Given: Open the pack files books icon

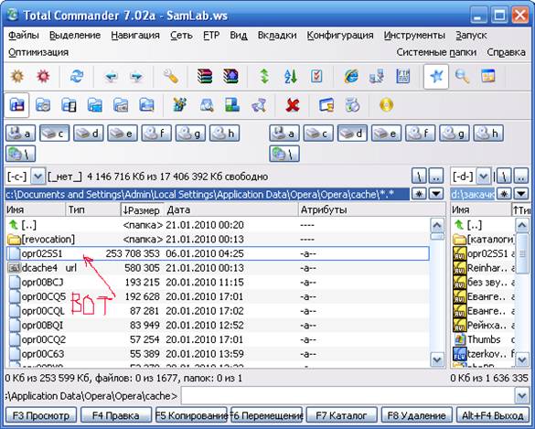Looking at the screenshot, I should 205,76.
